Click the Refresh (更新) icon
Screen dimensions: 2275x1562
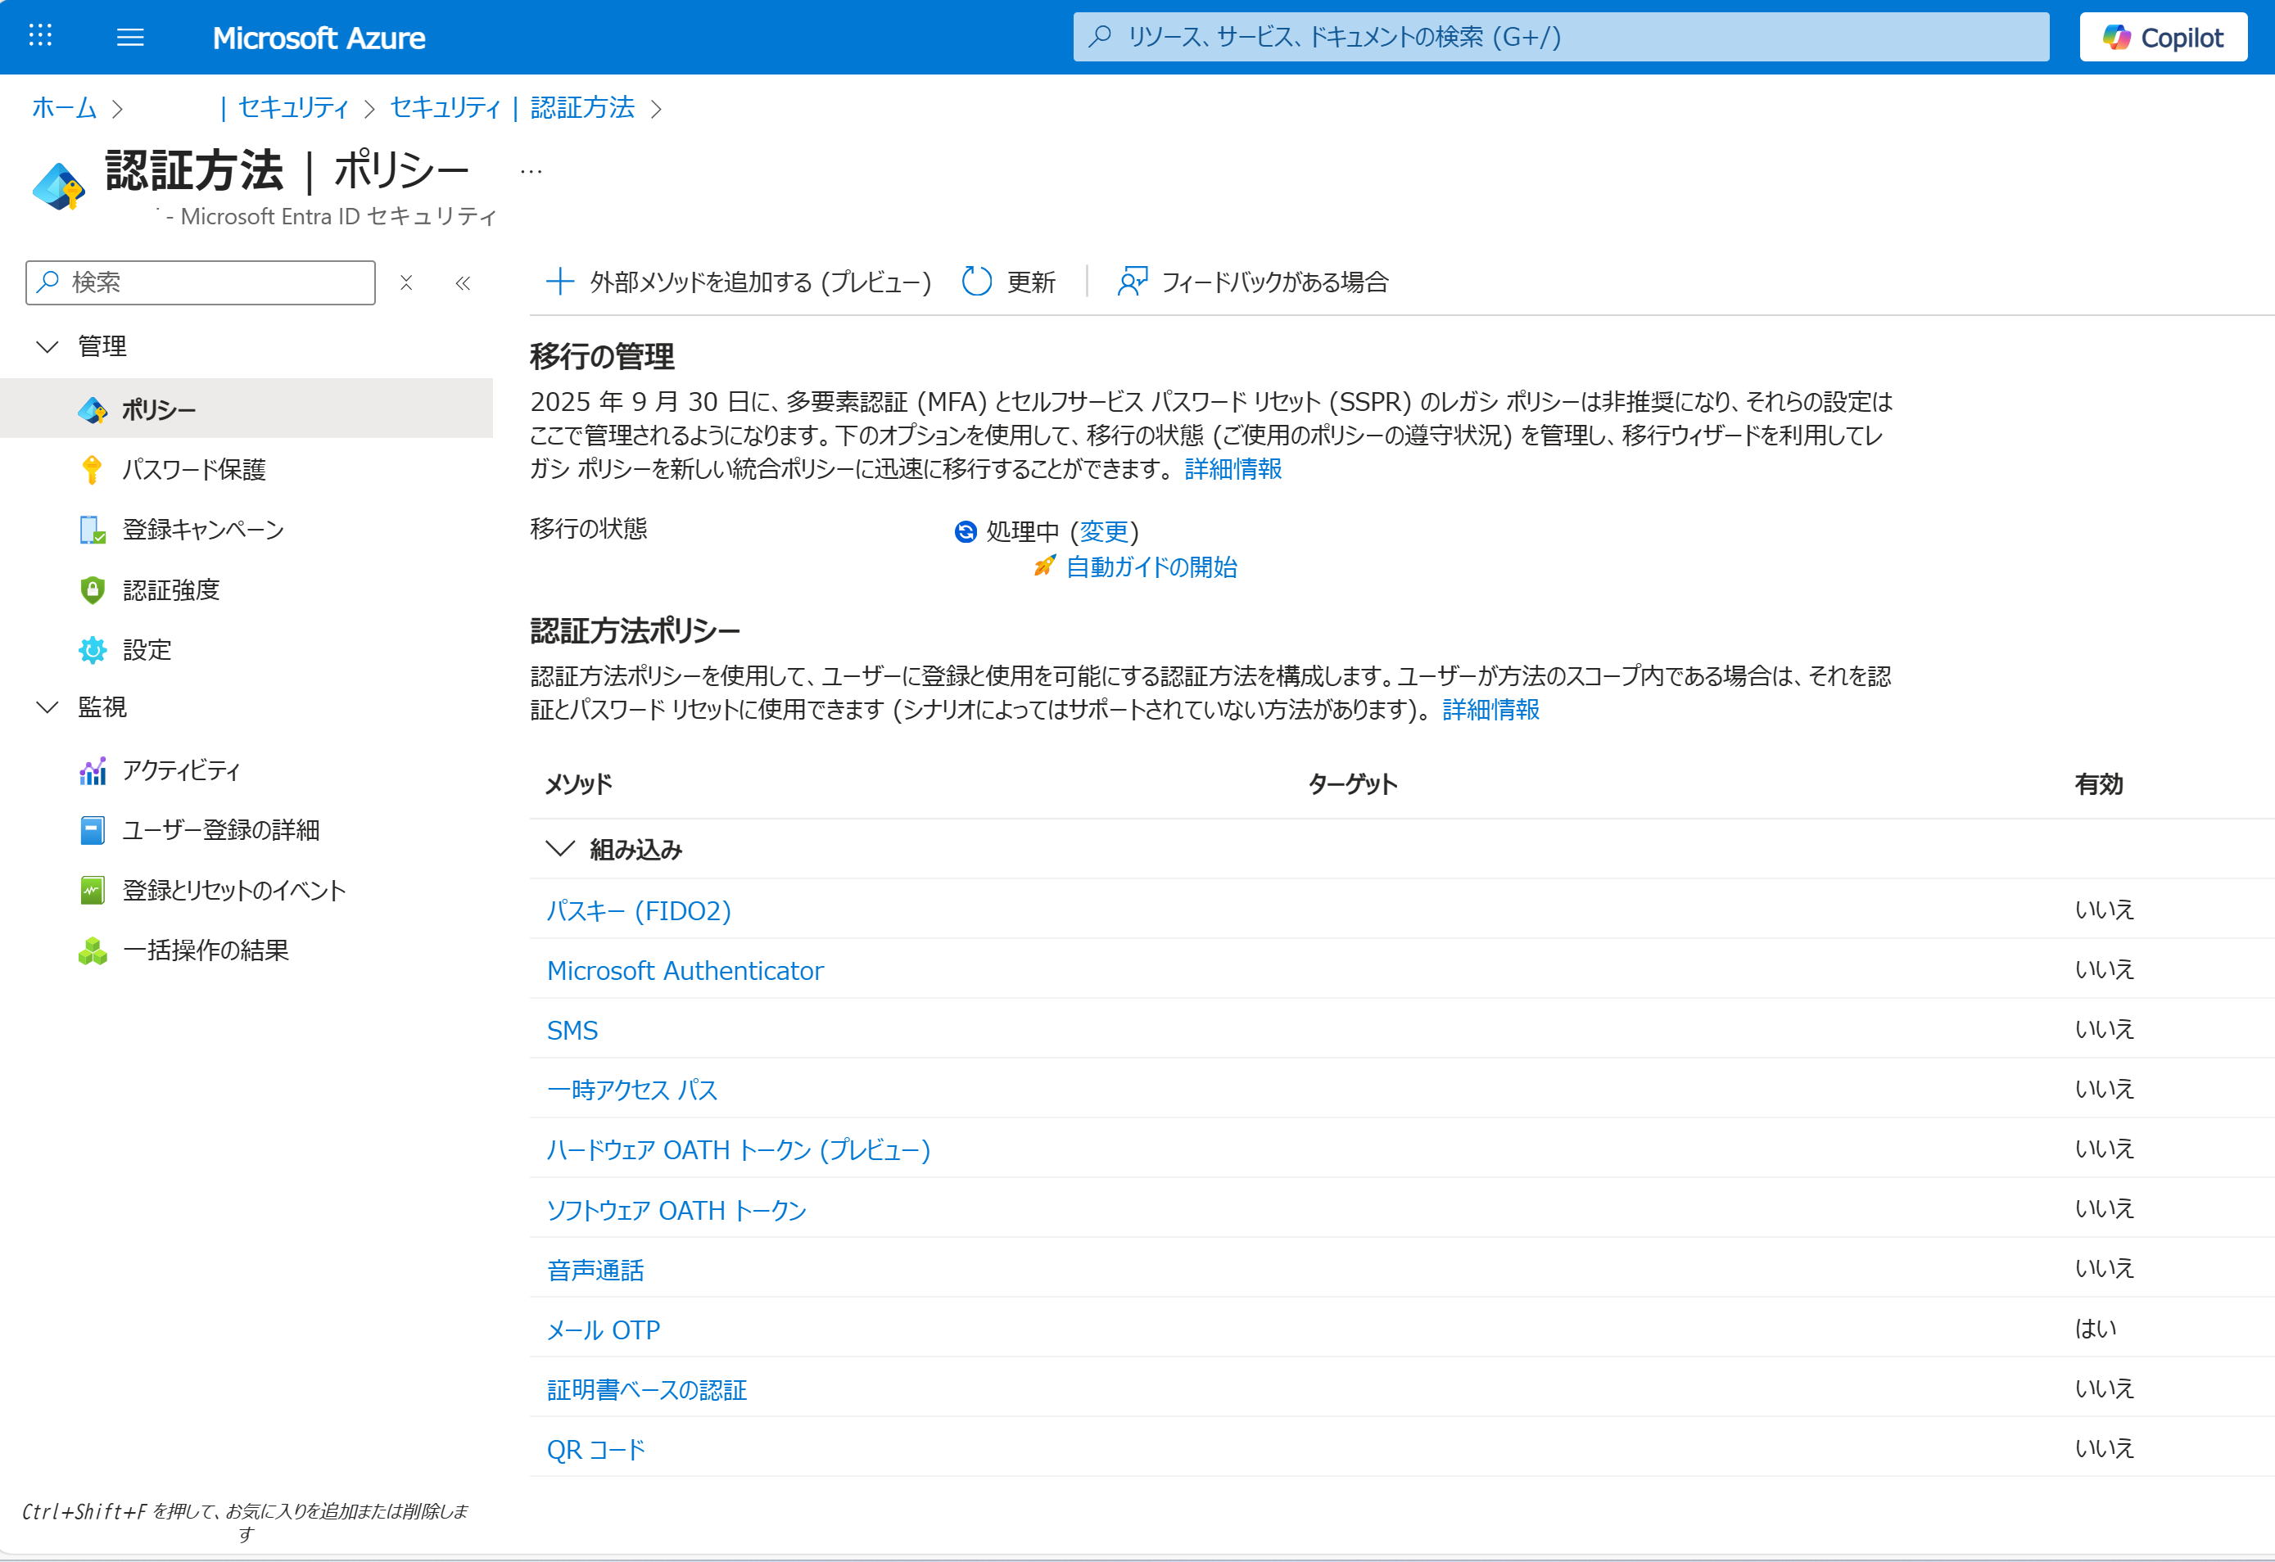pyautogui.click(x=976, y=282)
